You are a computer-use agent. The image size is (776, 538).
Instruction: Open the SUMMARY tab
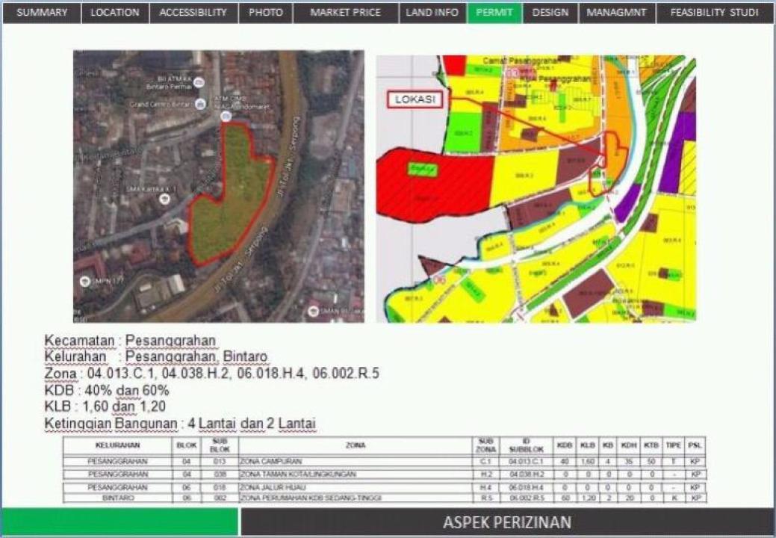coord(42,13)
